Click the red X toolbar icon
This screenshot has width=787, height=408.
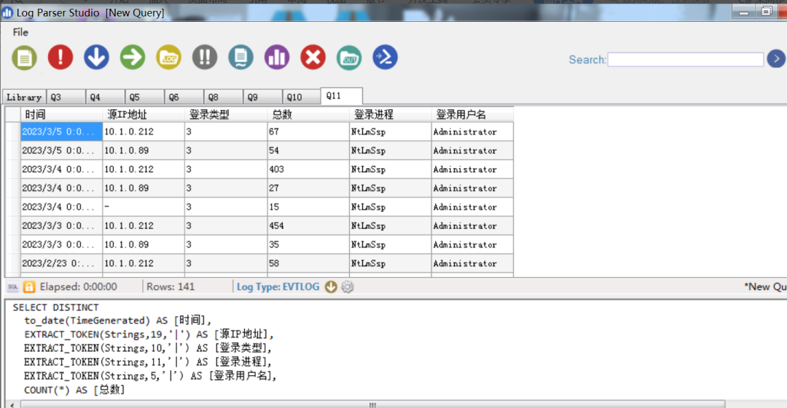pyautogui.click(x=313, y=57)
